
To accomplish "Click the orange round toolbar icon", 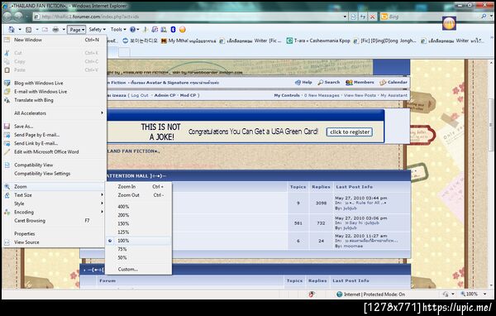I will coord(183,30).
